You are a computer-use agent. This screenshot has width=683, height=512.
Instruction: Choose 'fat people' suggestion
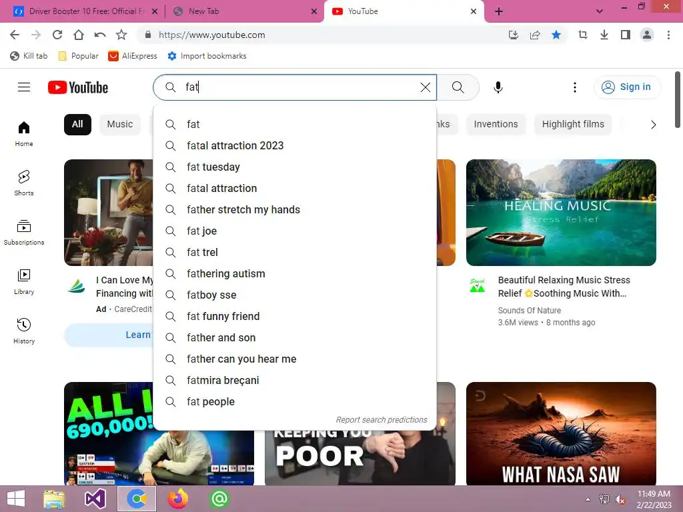coord(295,402)
